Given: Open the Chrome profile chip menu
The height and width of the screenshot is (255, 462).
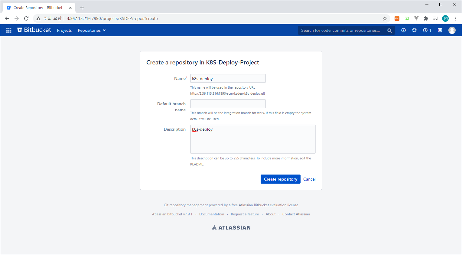Looking at the screenshot, I should coord(445,18).
